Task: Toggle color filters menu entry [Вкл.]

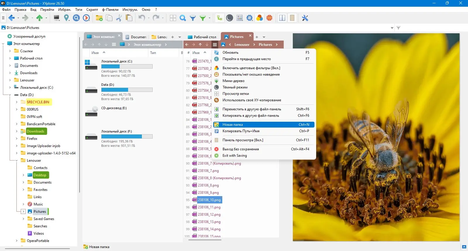Action: [x=251, y=68]
